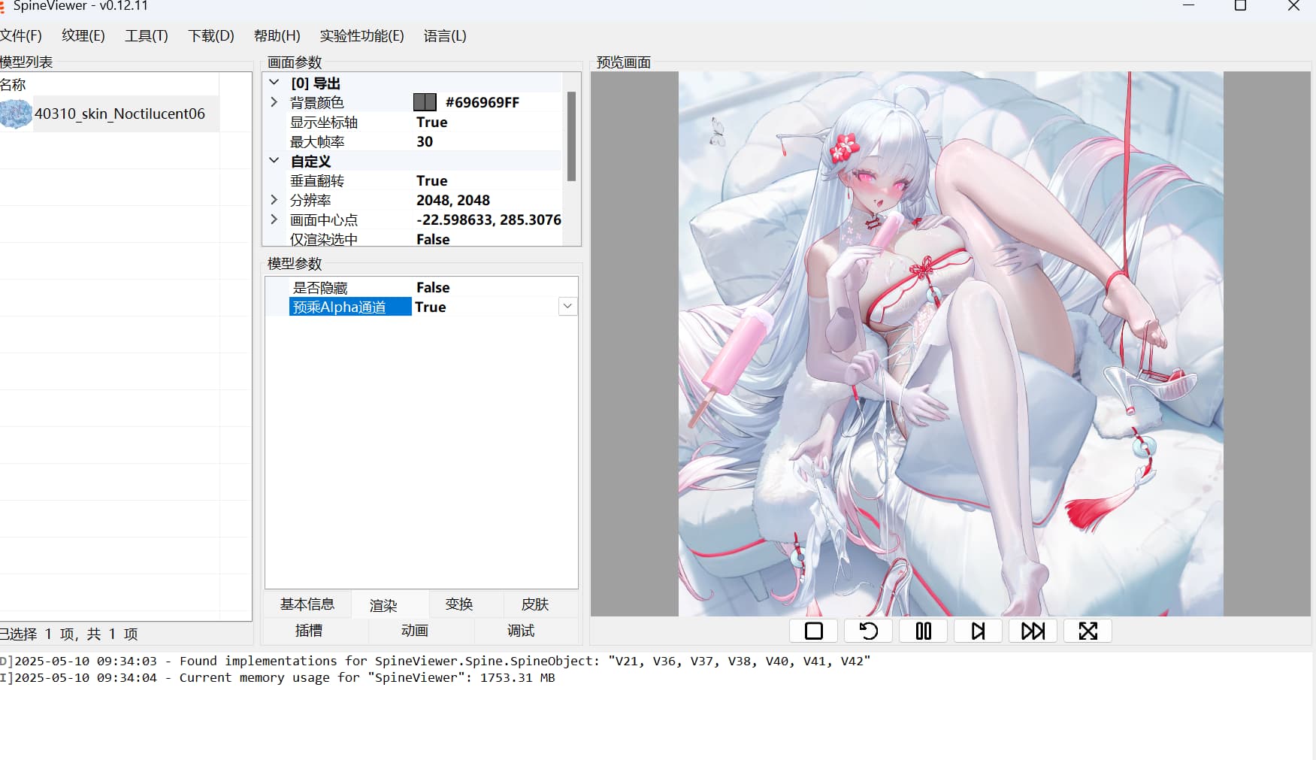Screen dimensions: 1316x760
Task: Switch to the 调试 tab
Action: click(x=521, y=631)
